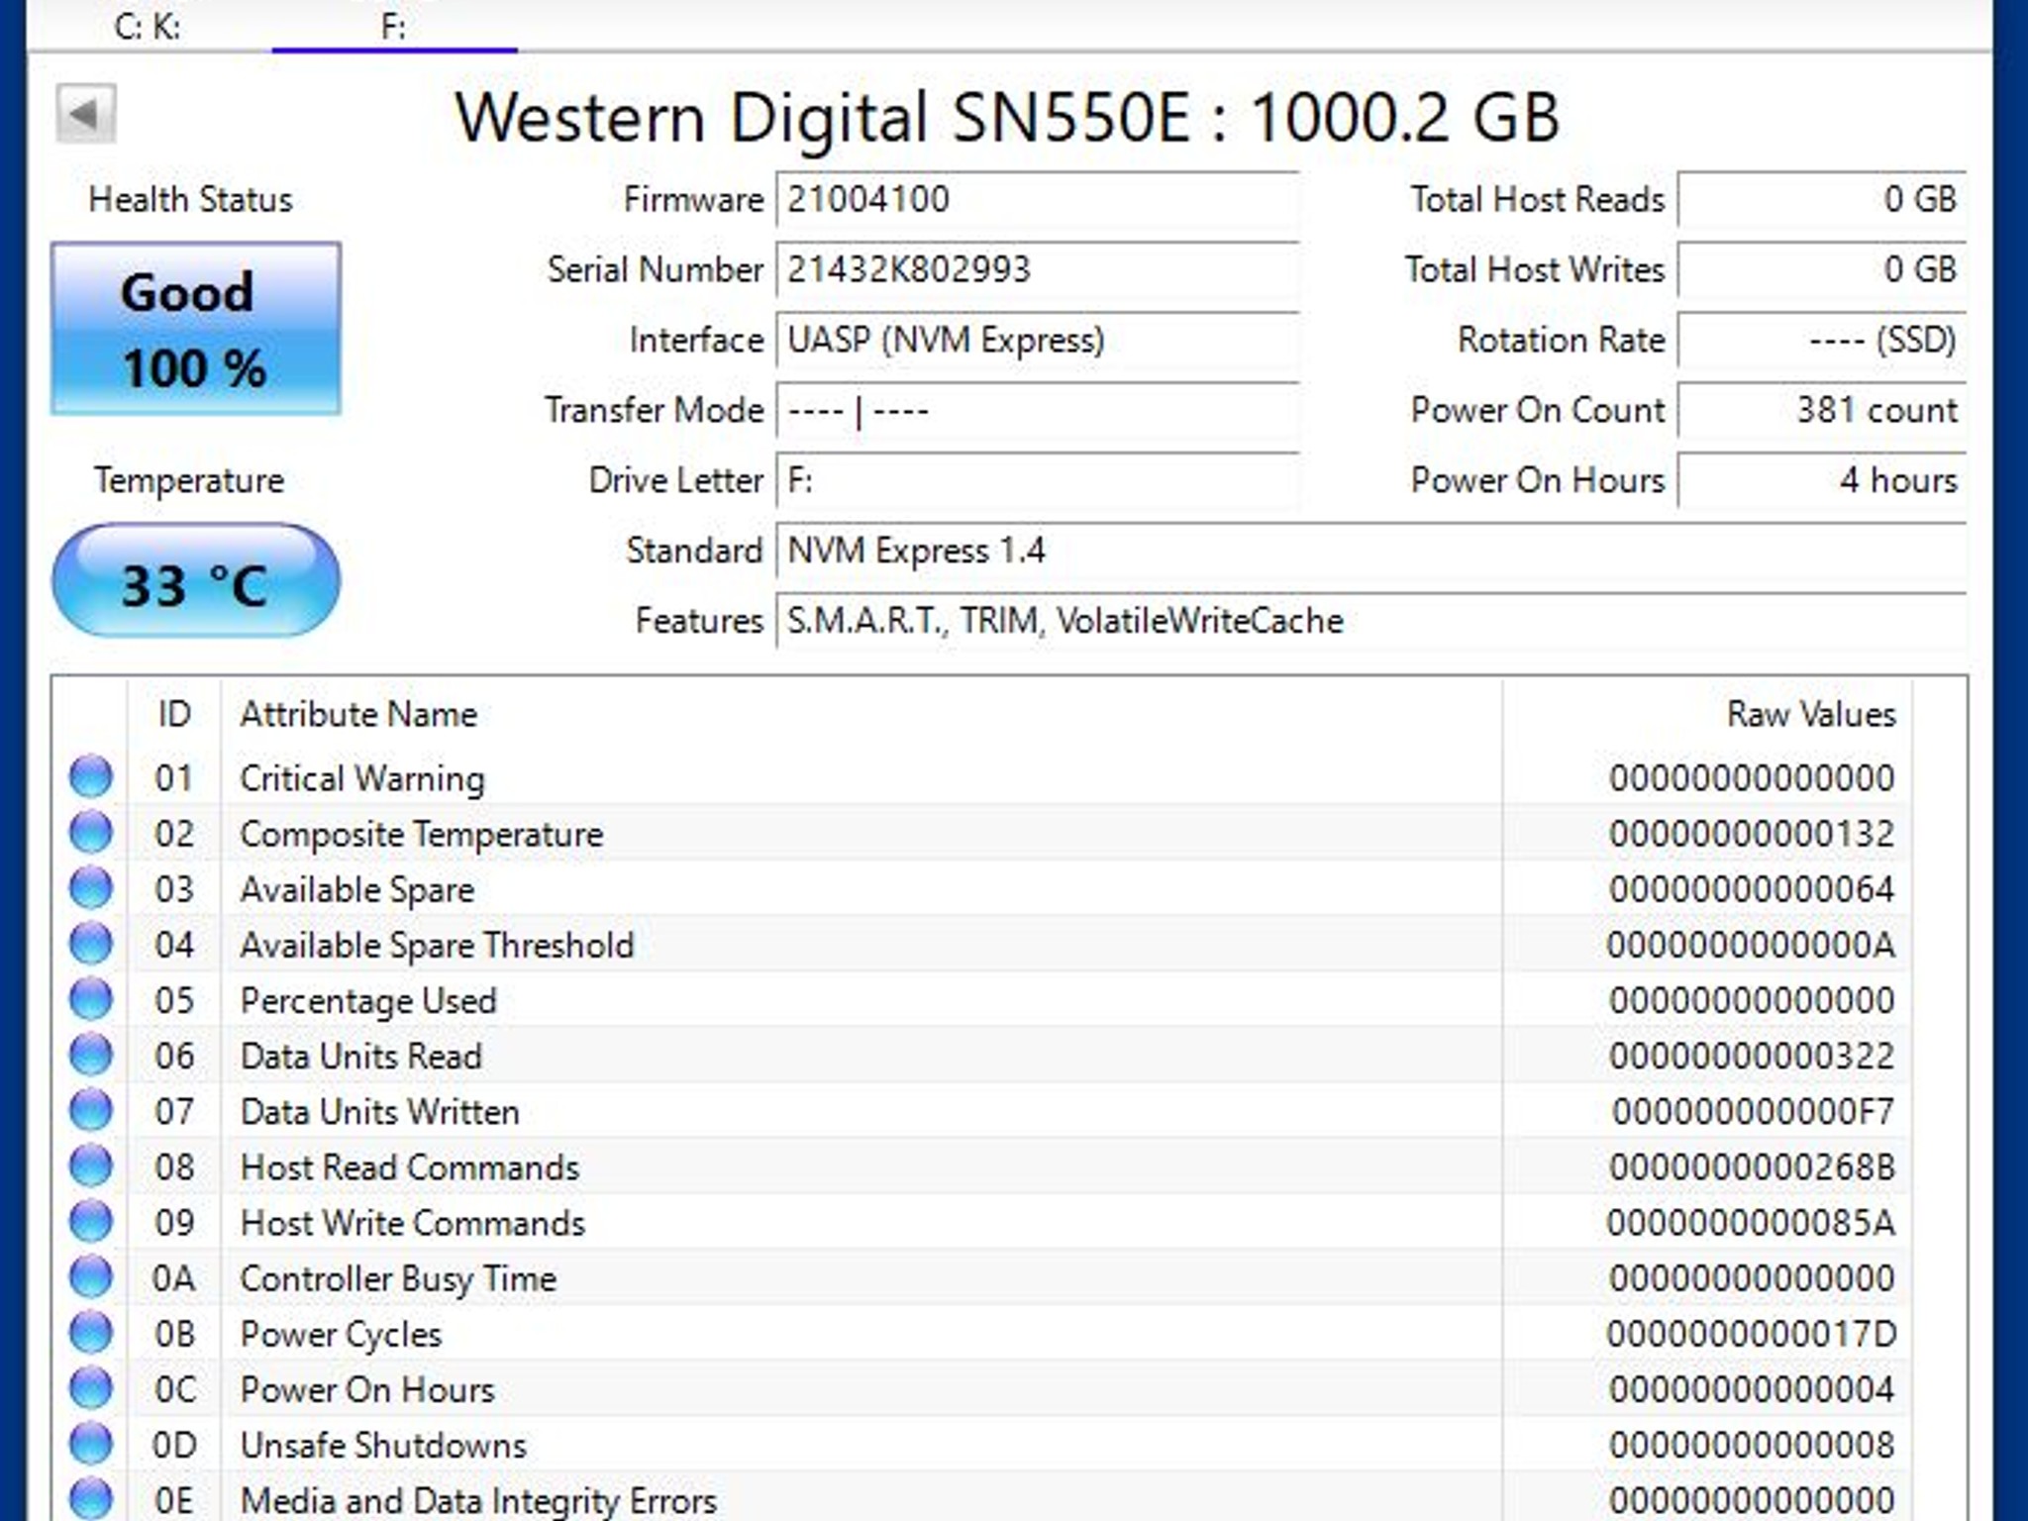Click status icon for Critical Warning
The image size is (2028, 1521).
[91, 777]
